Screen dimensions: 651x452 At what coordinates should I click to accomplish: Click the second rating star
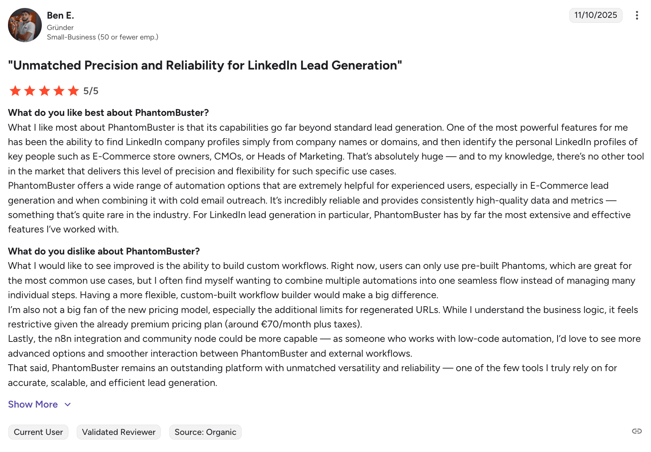pyautogui.click(x=30, y=91)
